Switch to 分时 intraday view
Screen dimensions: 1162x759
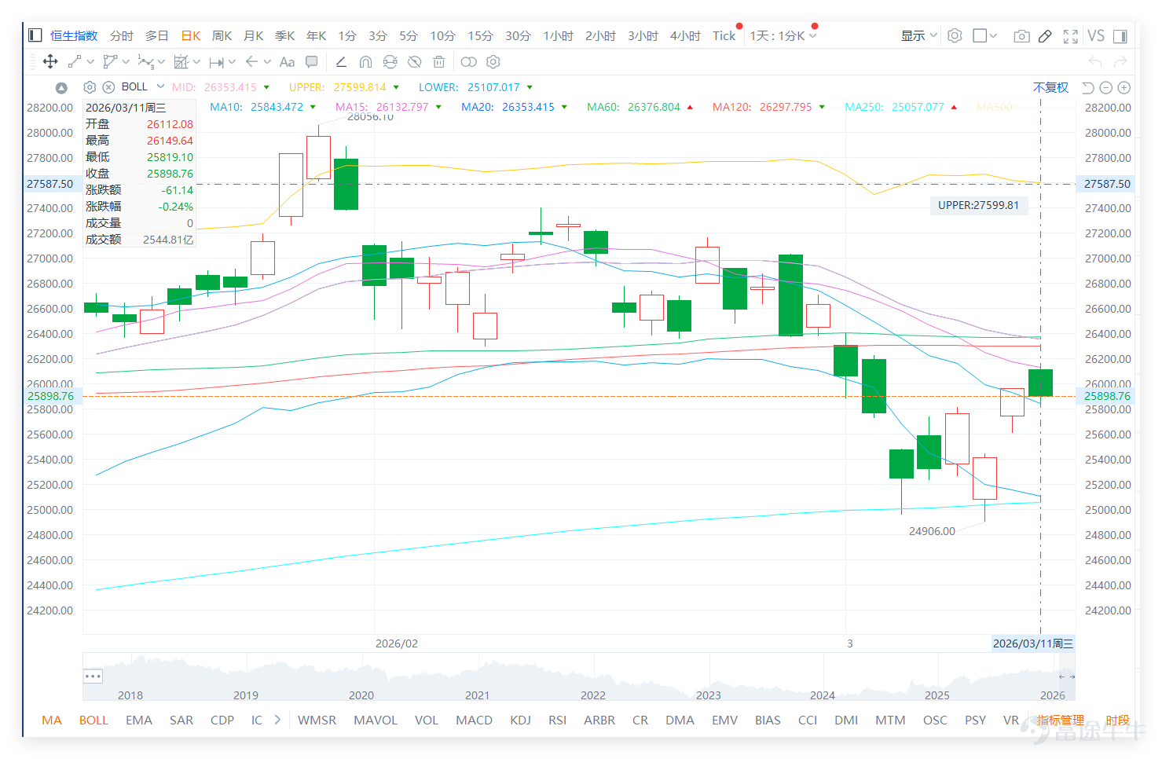click(x=122, y=35)
